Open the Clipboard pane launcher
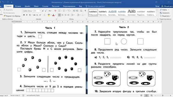 point(21,19)
